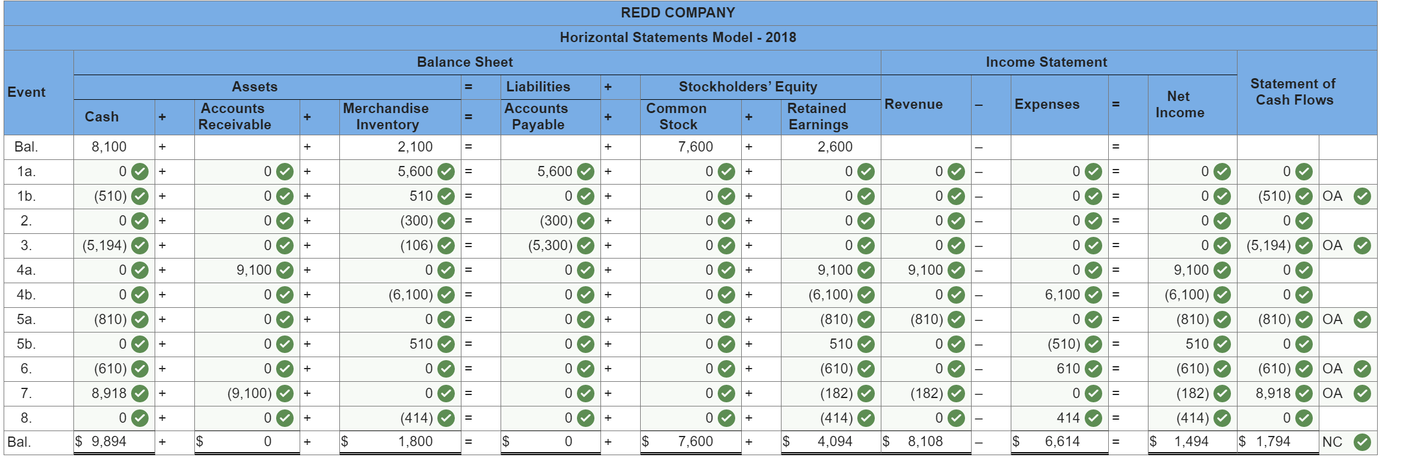Click the check icon next to 5,600 Accounts Payable, row 1a
1406x472 pixels.
(x=585, y=171)
